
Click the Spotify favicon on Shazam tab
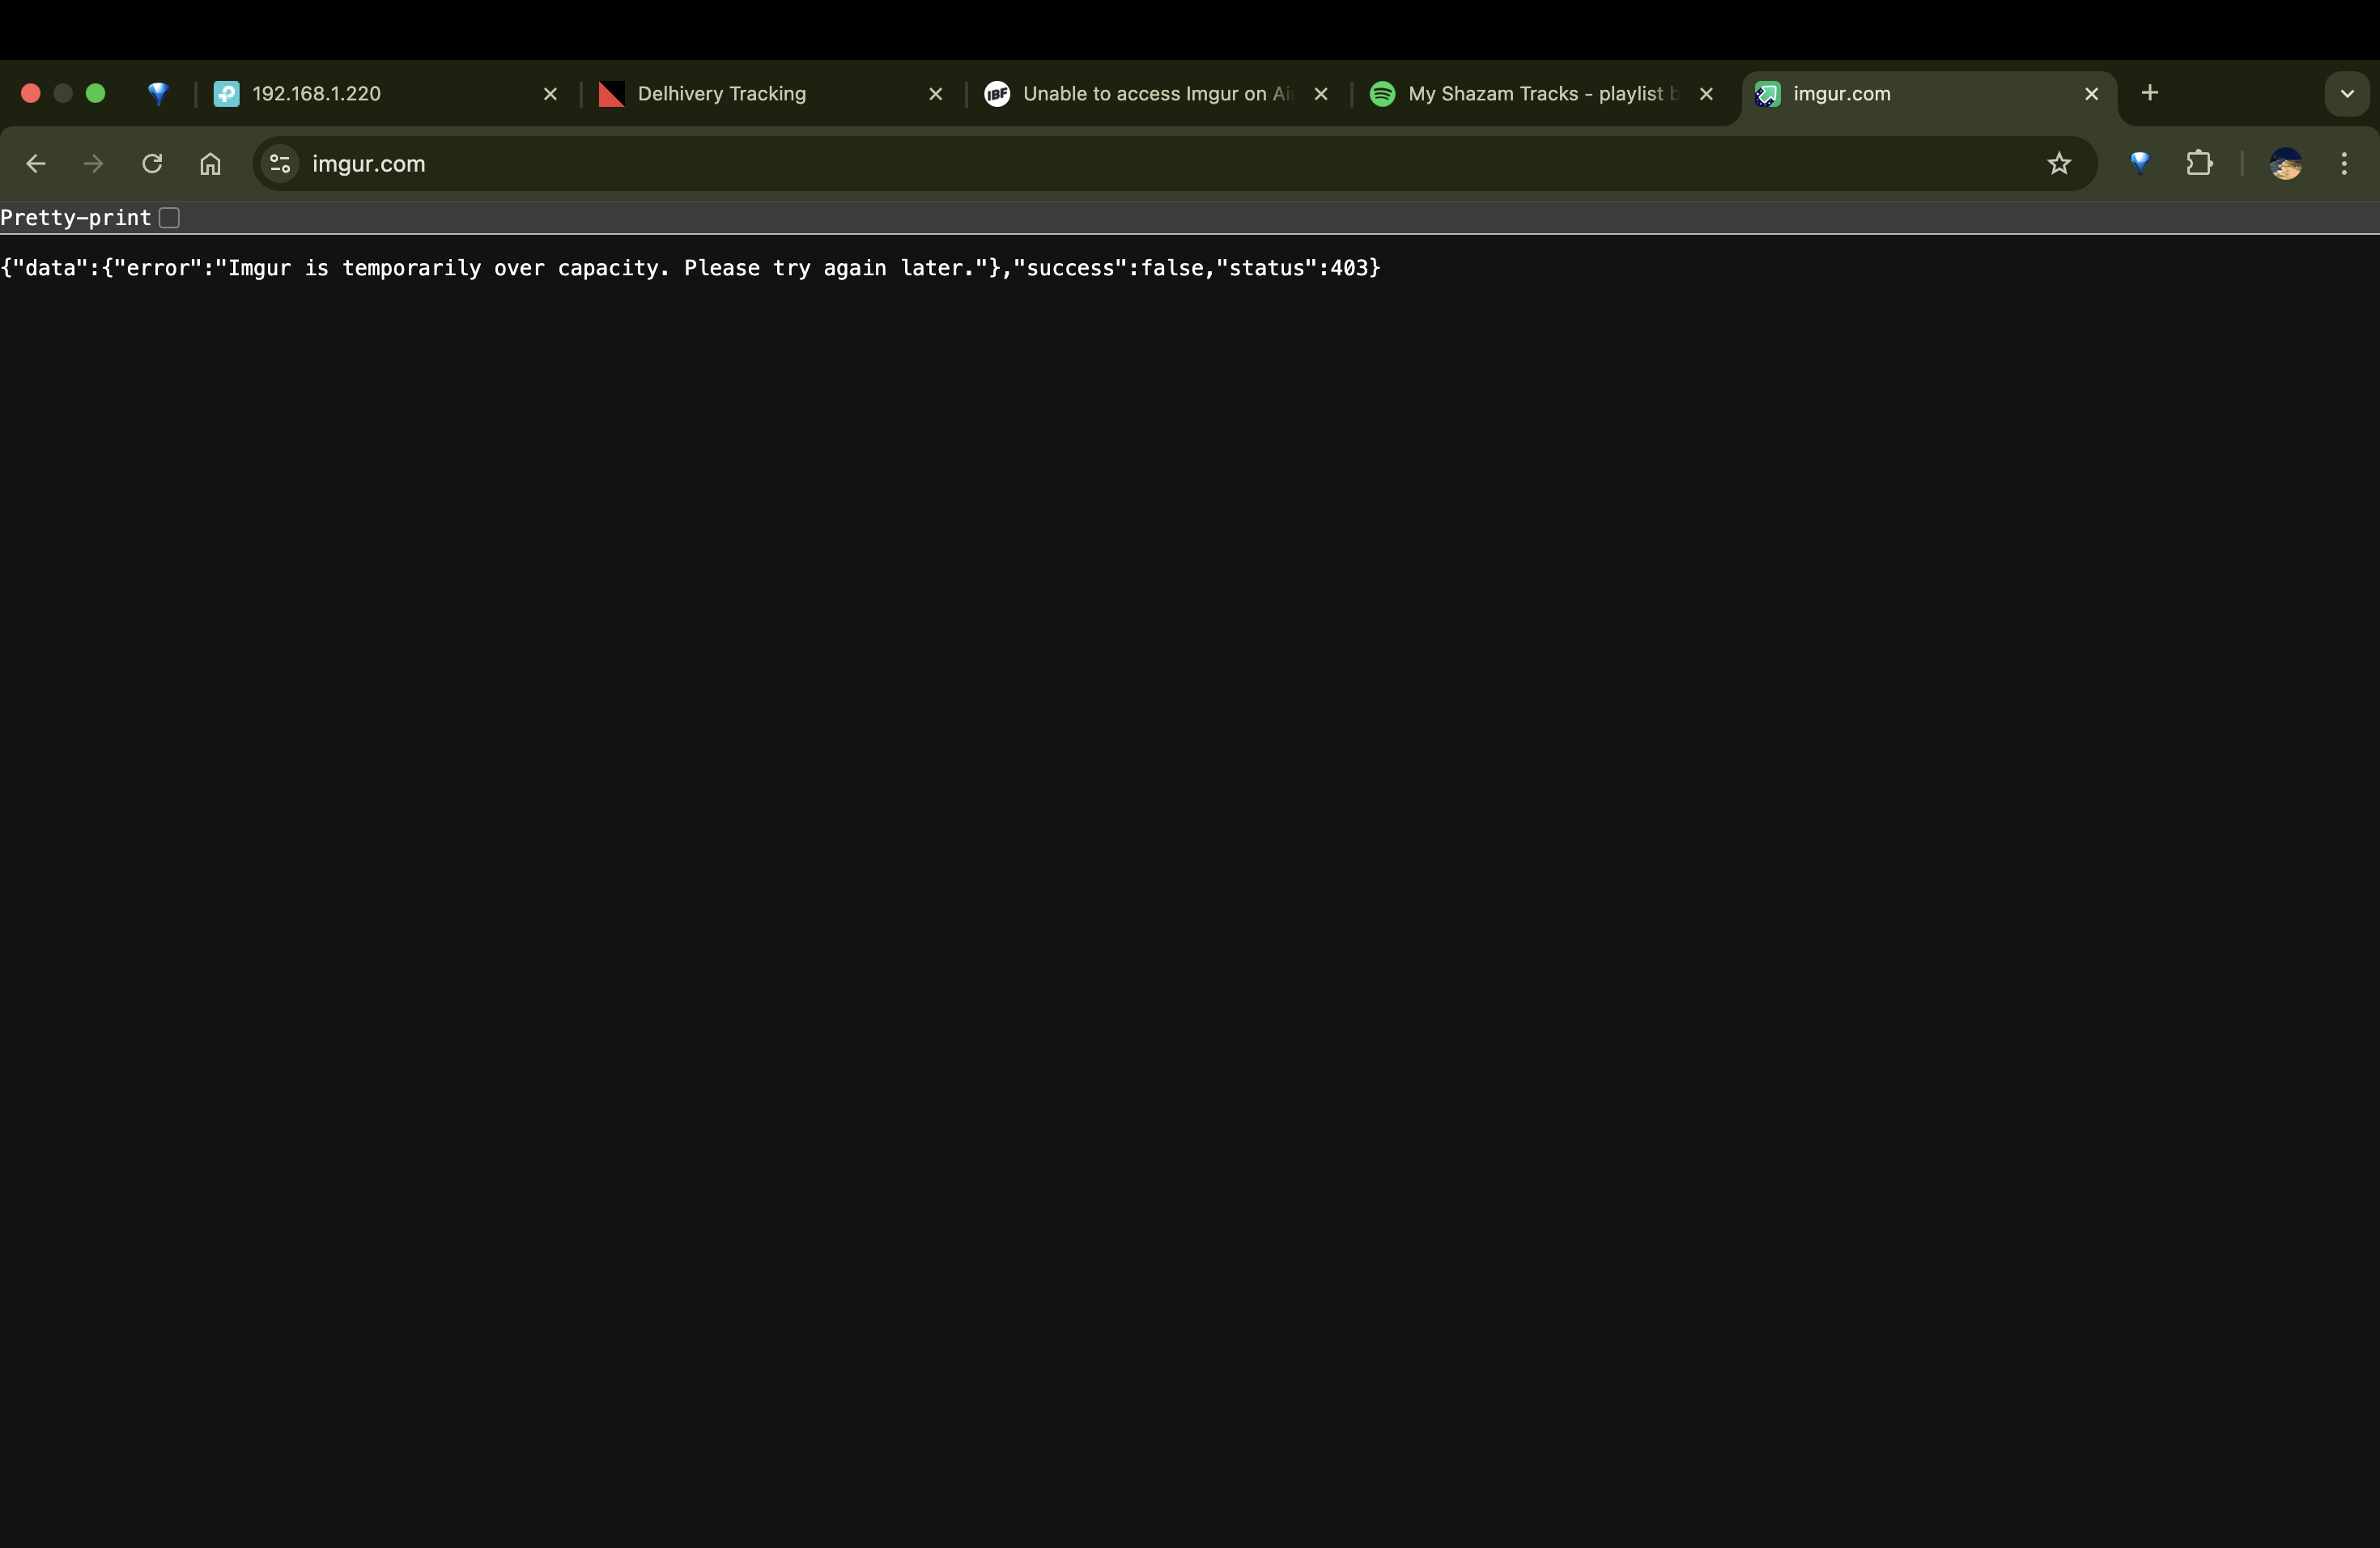coord(1383,93)
